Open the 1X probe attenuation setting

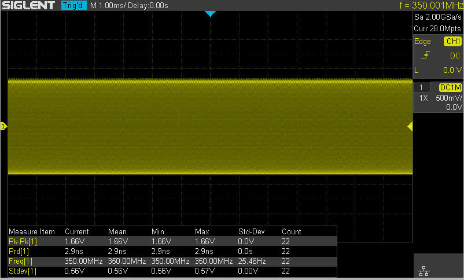[424, 98]
